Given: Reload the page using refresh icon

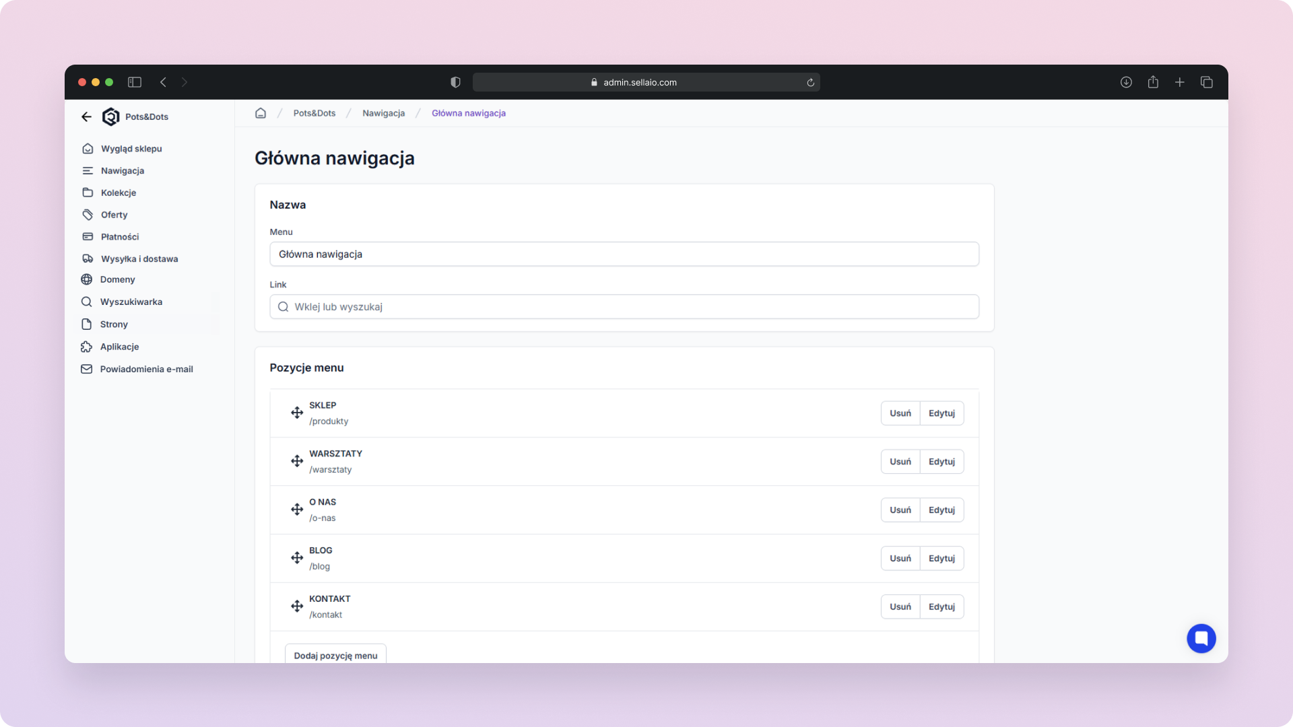Looking at the screenshot, I should click(x=810, y=82).
